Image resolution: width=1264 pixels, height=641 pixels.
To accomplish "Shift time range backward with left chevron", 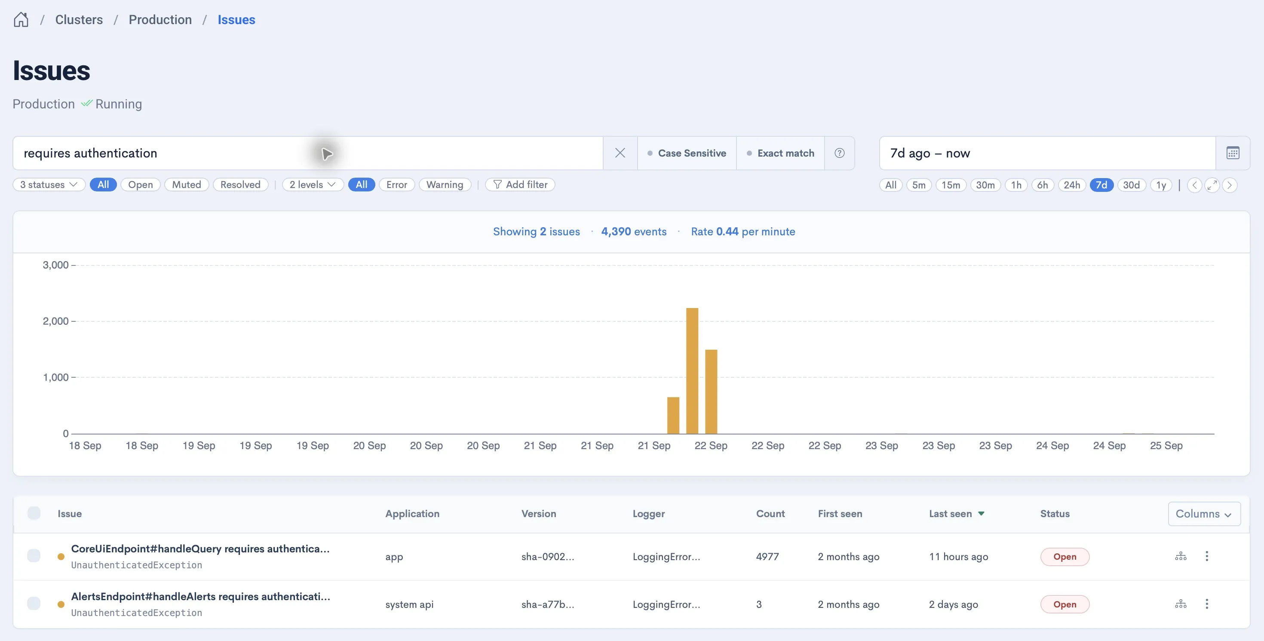I will [1194, 185].
